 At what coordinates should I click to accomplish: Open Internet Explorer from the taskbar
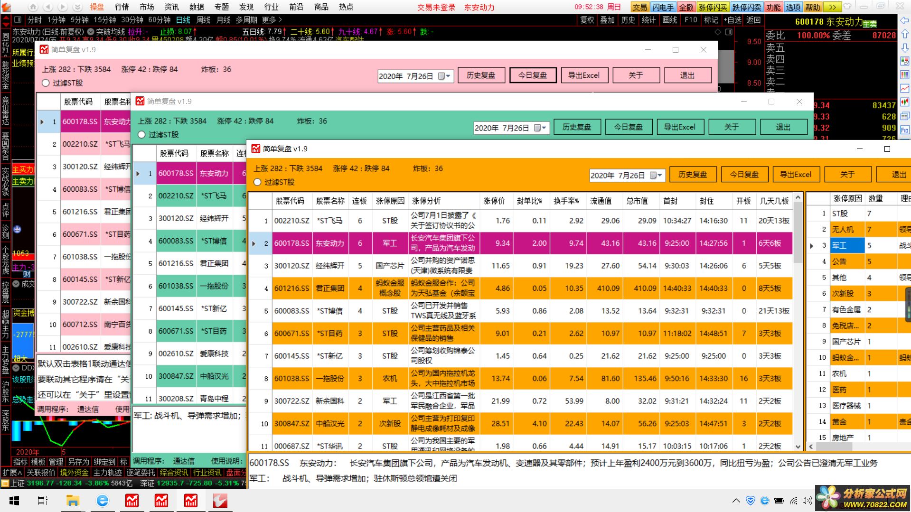coord(102,501)
